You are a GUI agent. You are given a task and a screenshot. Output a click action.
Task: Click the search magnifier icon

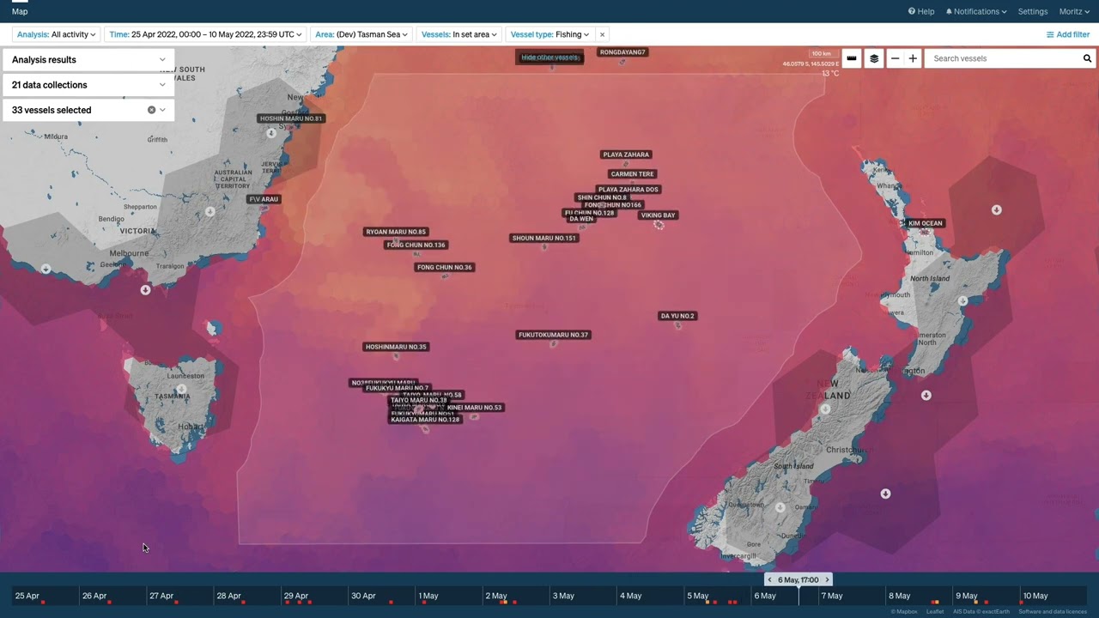(x=1087, y=58)
